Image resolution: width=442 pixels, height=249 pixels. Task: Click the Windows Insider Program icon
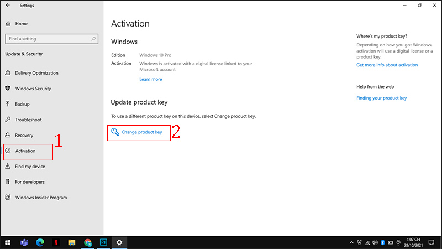[8, 198]
